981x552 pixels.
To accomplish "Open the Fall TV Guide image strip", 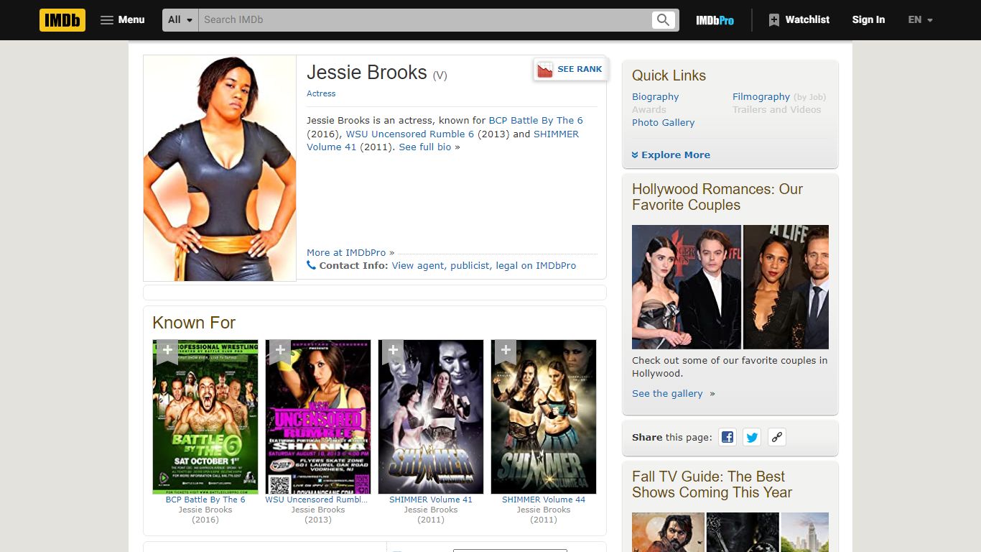I will pyautogui.click(x=730, y=532).
